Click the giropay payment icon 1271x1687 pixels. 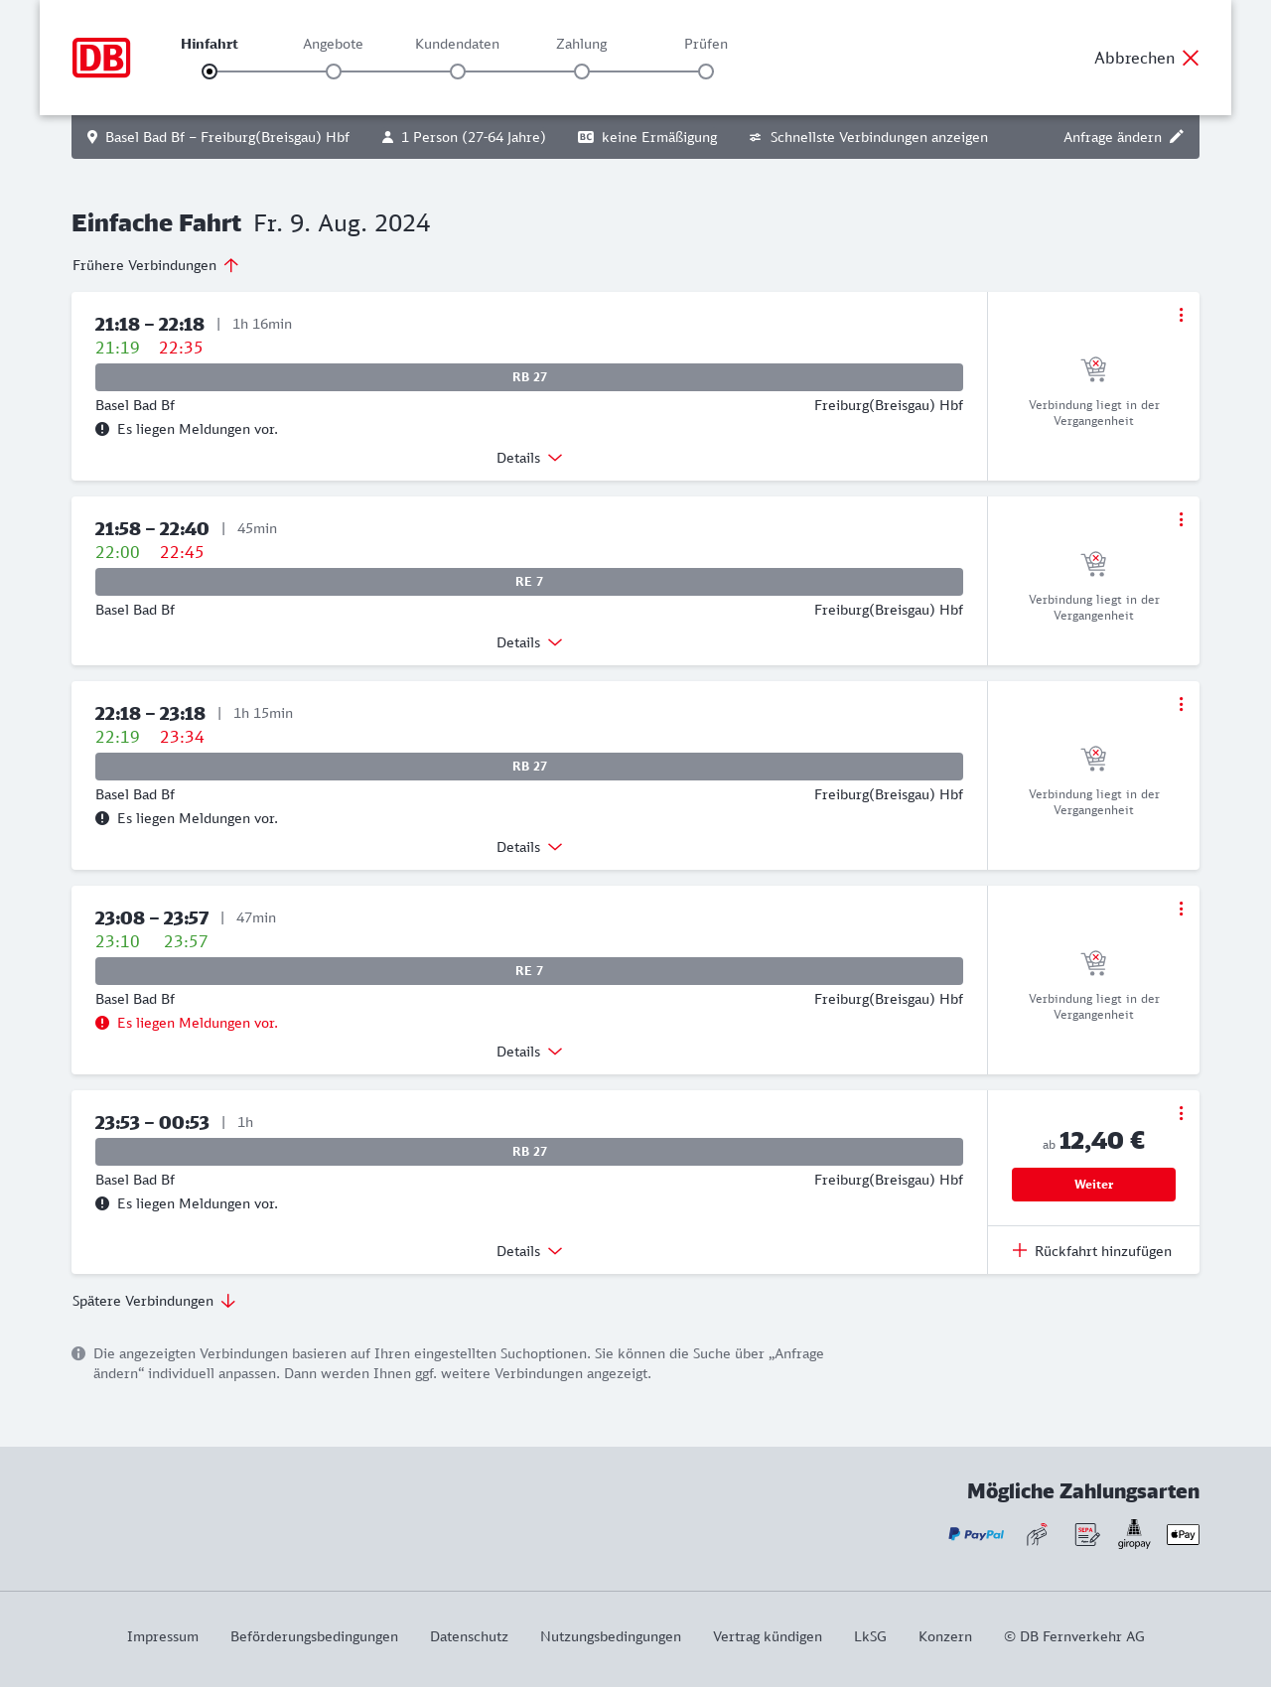[x=1134, y=1534]
